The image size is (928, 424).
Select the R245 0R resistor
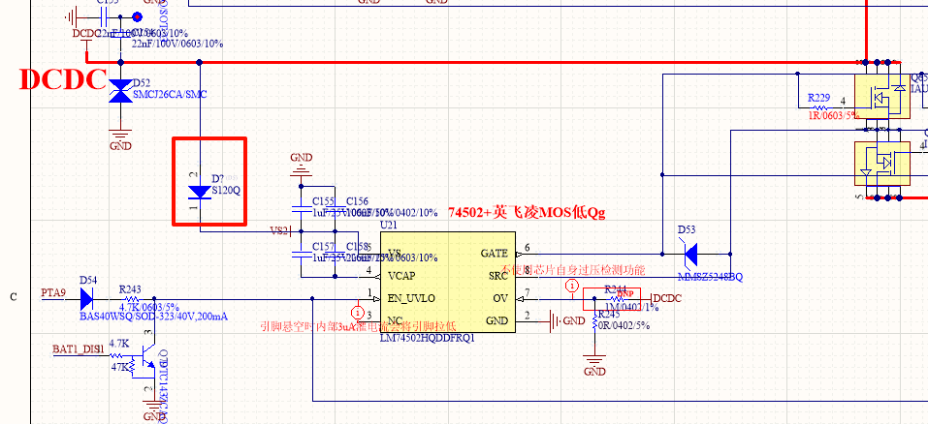tap(594, 321)
